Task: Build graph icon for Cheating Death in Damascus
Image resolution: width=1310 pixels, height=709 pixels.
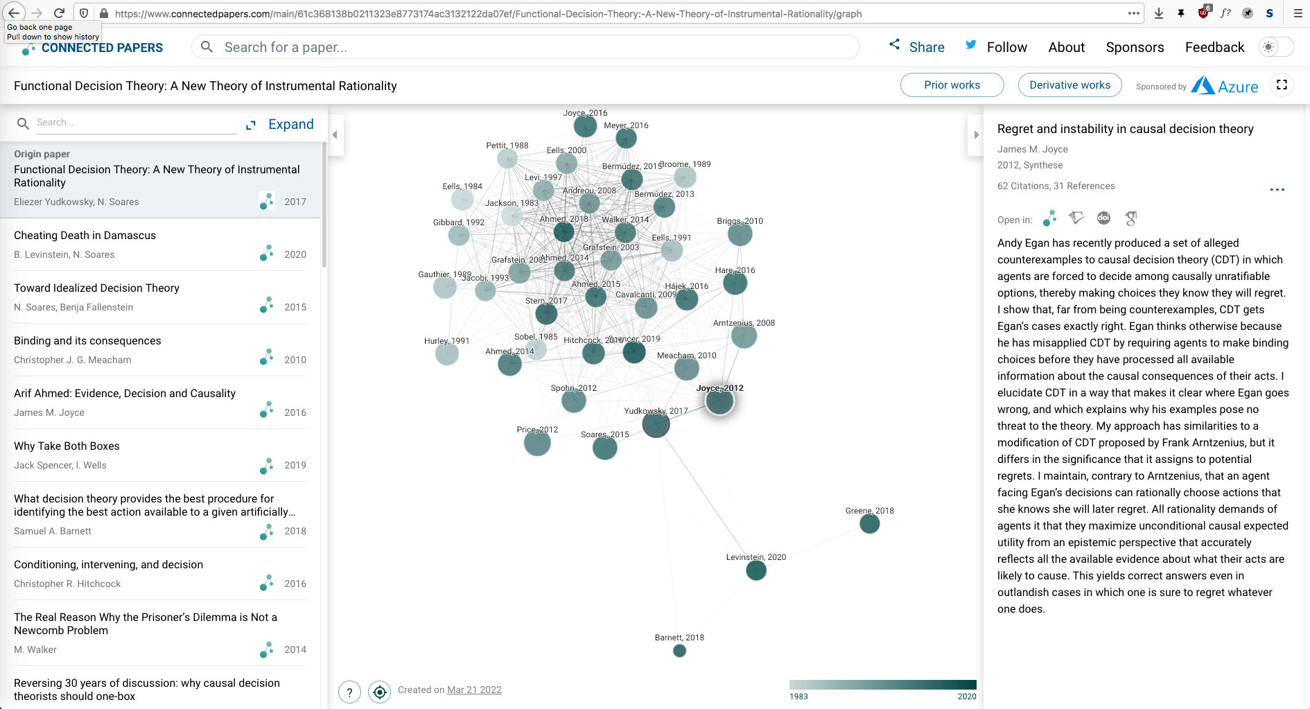Action: tap(266, 254)
